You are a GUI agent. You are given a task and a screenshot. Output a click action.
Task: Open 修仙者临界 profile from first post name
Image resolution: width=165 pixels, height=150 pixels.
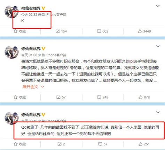tap(31, 8)
